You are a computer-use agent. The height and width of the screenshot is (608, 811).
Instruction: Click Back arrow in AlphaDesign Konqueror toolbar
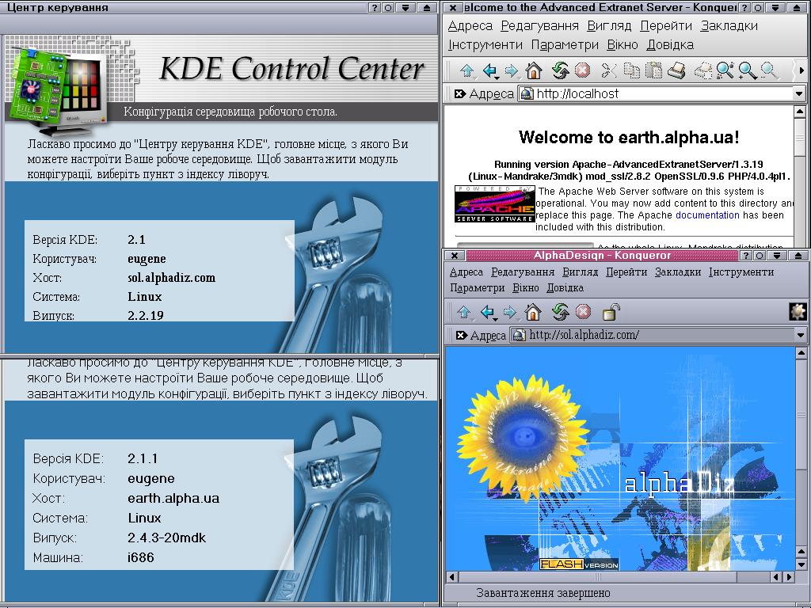tap(489, 312)
